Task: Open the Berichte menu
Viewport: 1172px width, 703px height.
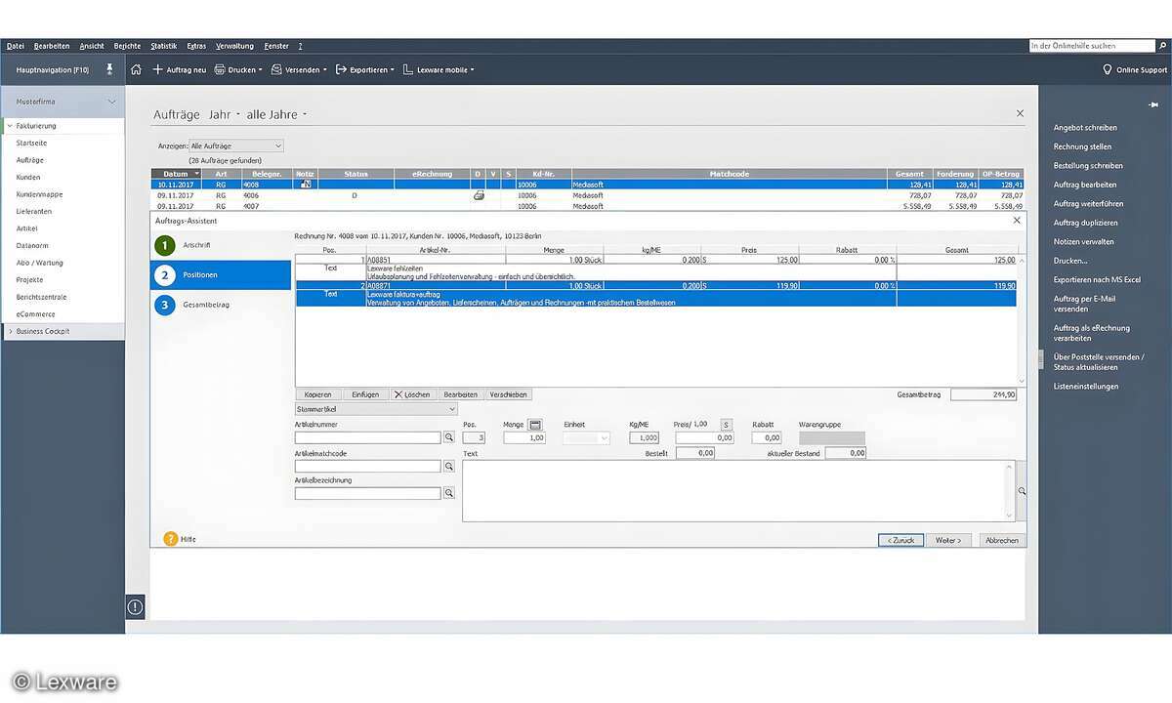Action: point(127,46)
